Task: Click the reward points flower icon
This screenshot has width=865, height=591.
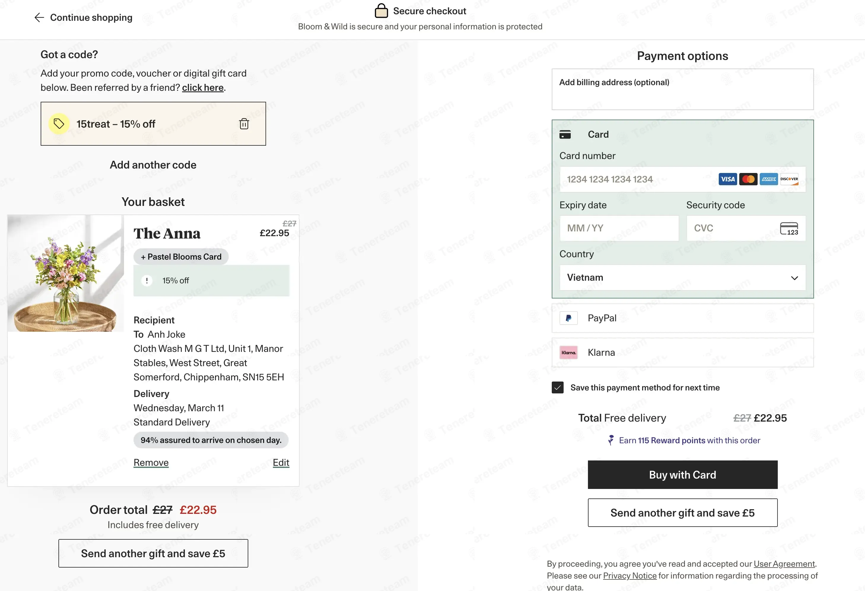Action: click(x=610, y=440)
